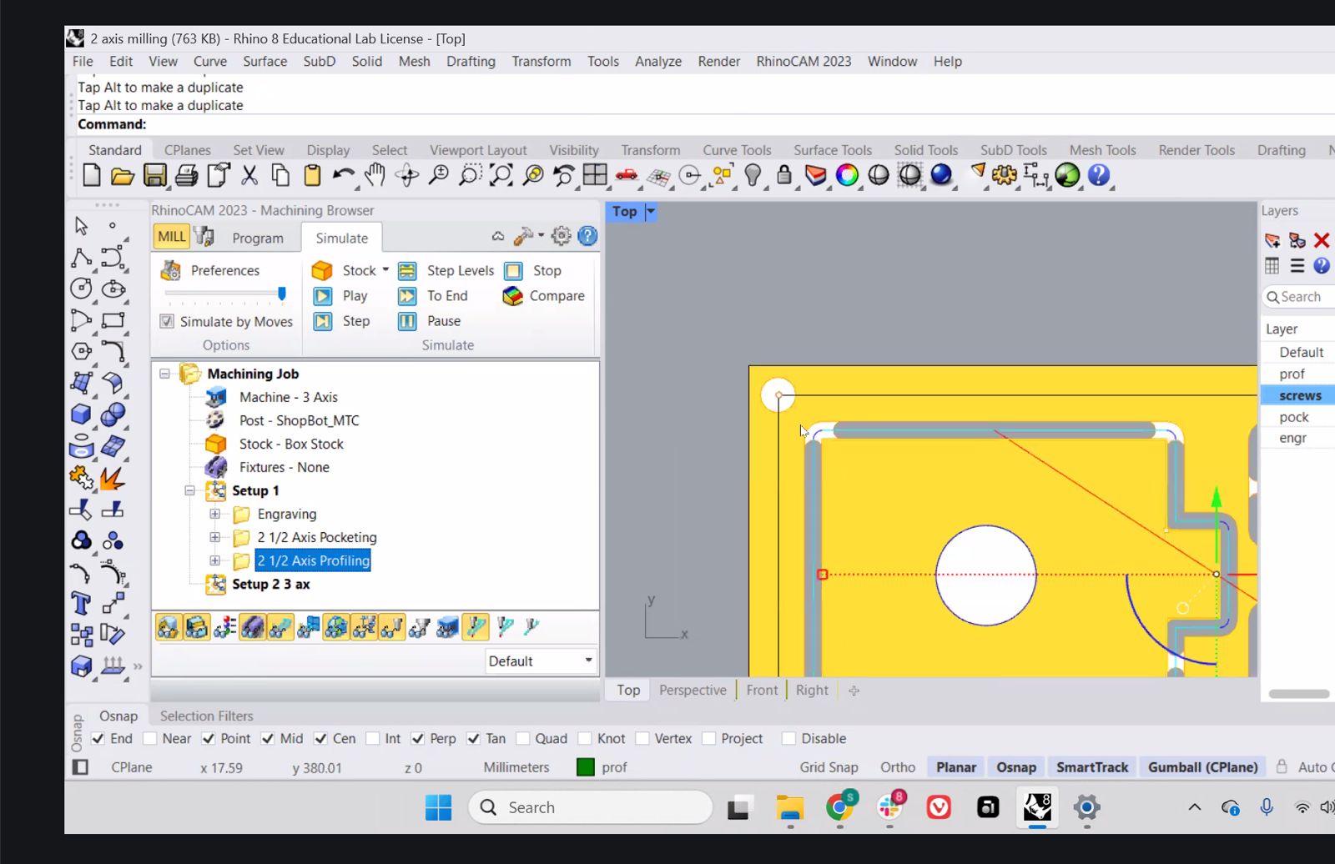1335x864 pixels.
Task: Toggle the Grid Snap status button
Action: (828, 767)
